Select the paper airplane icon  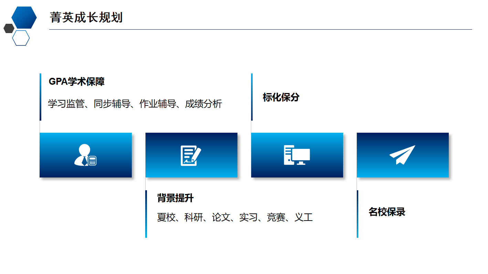coord(402,155)
